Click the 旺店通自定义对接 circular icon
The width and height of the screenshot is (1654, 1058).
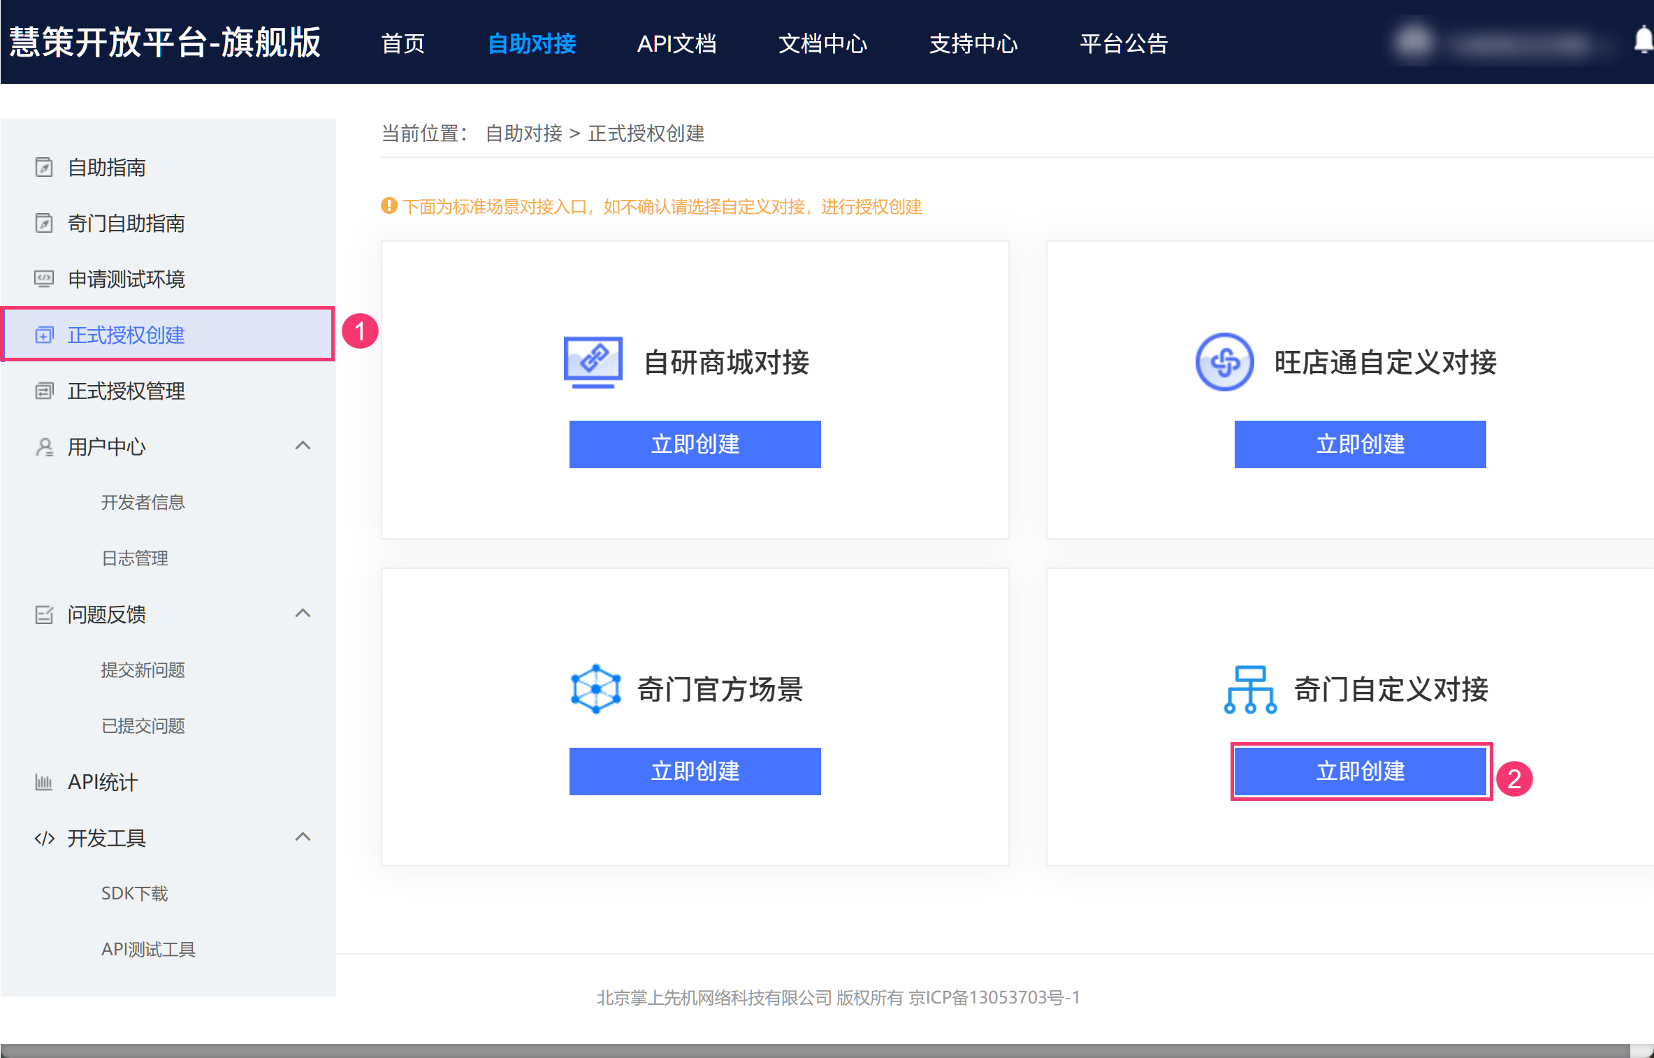(x=1224, y=362)
